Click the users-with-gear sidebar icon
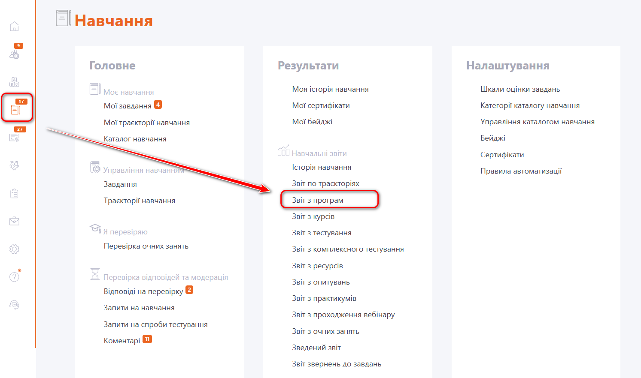 14,54
